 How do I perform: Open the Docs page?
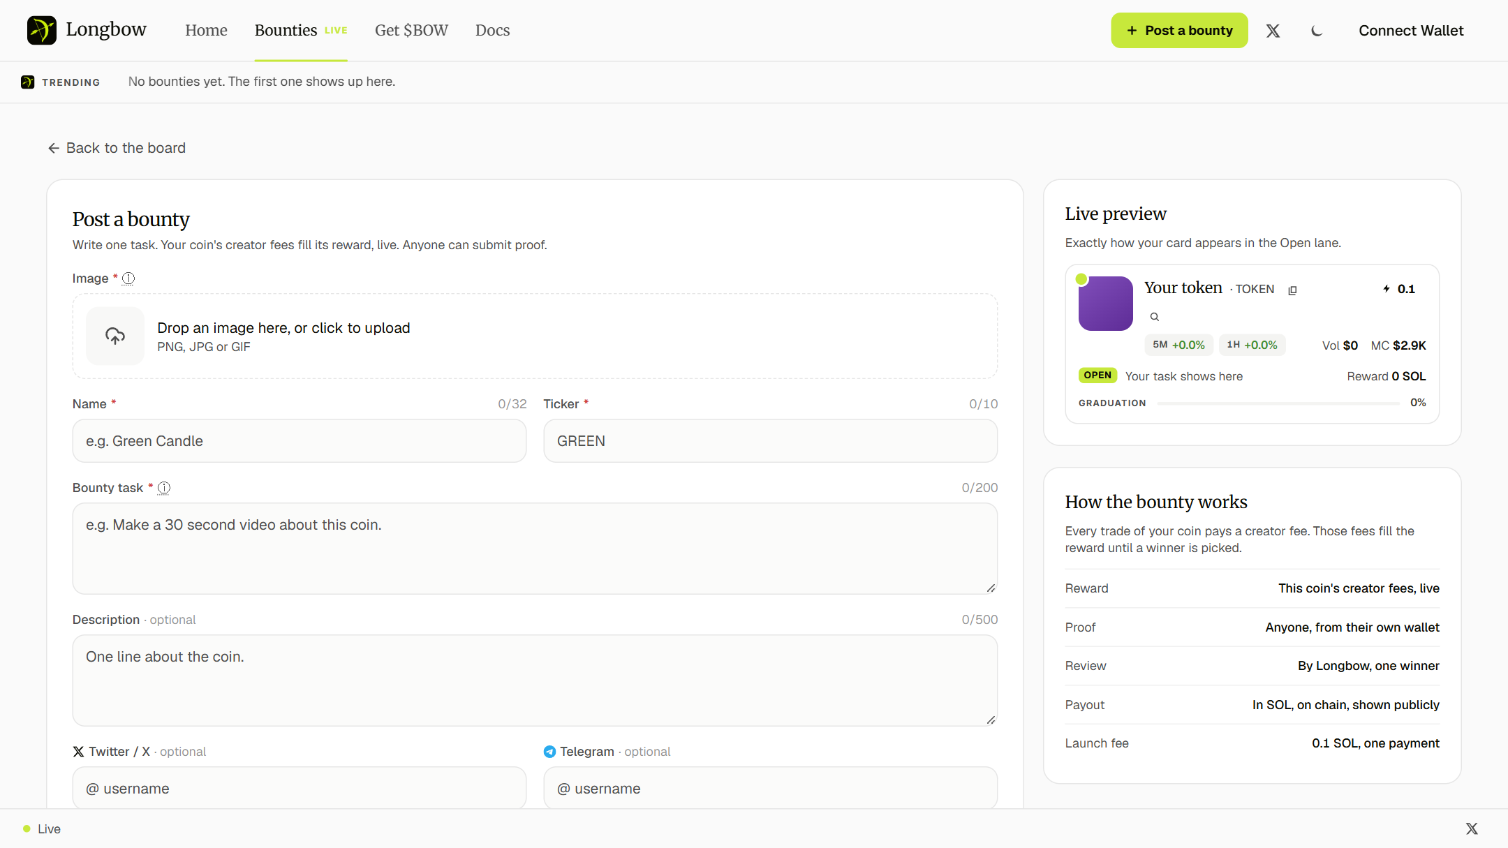click(x=492, y=30)
